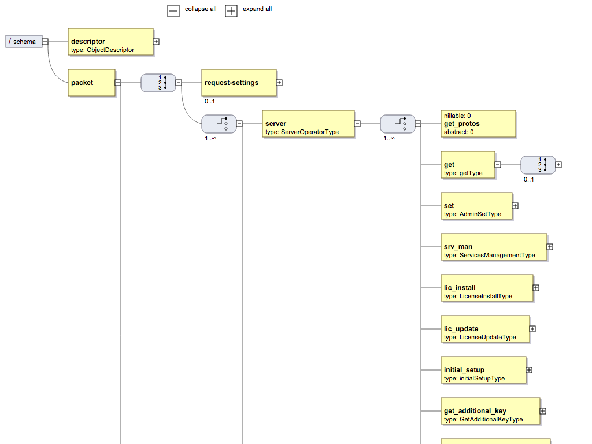Expand the descriptor element
Viewport: 592px width, 444px height.
click(x=155, y=42)
